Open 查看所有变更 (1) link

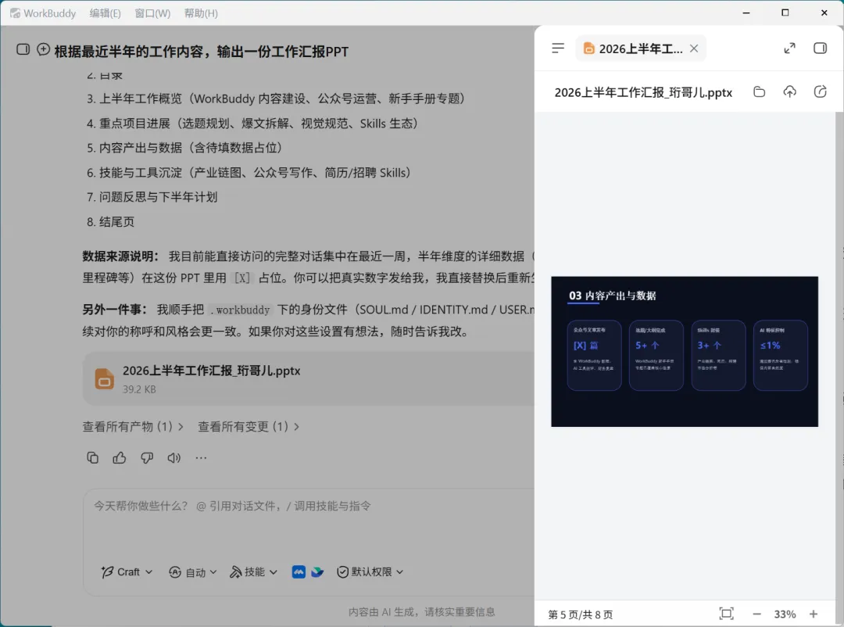[249, 427]
